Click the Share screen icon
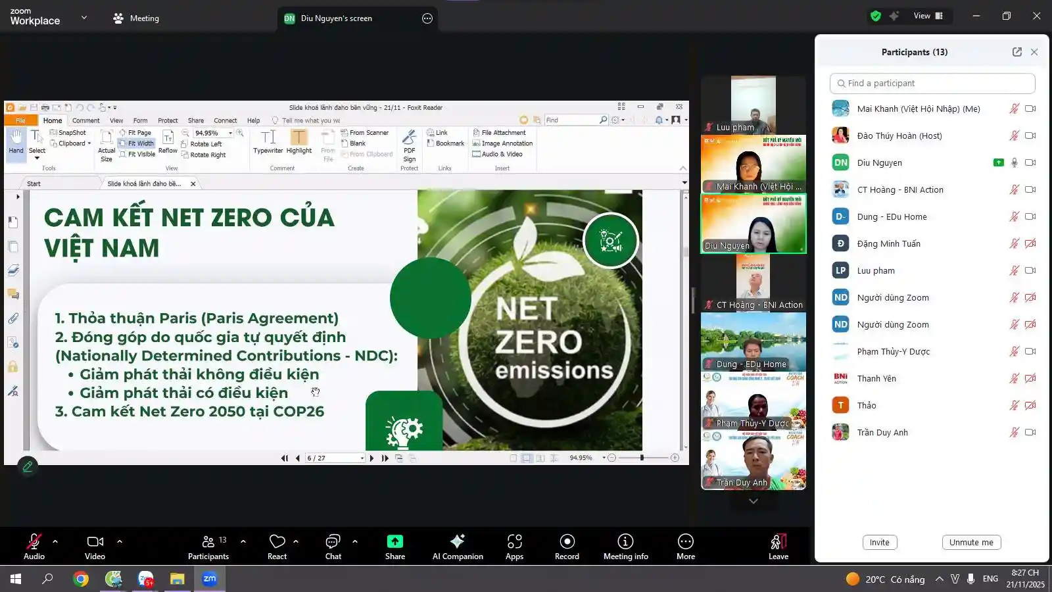1052x592 pixels. tap(394, 541)
